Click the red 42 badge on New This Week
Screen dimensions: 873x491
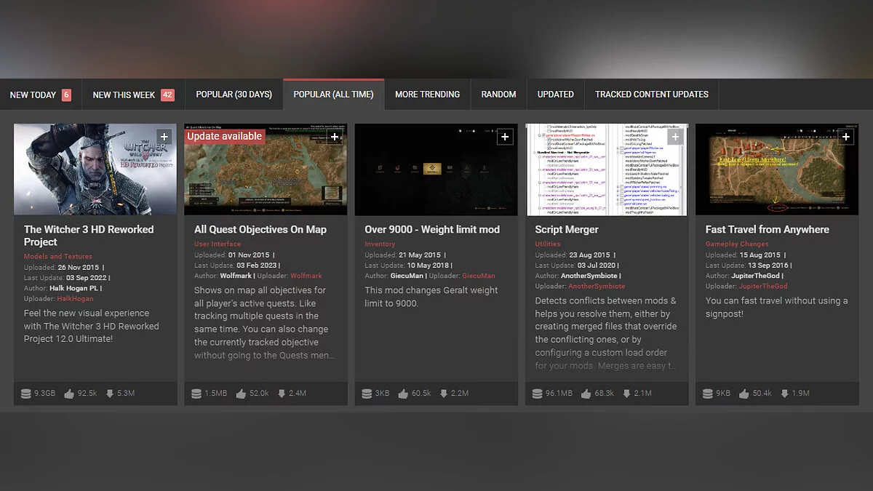[x=167, y=95]
